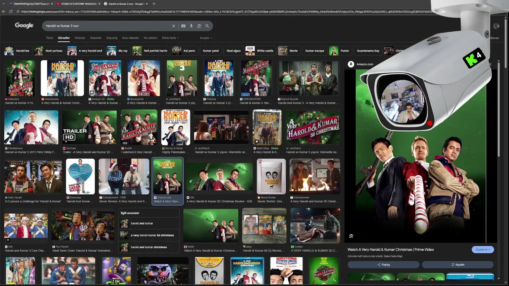Image resolution: width=509 pixels, height=286 pixels.
Task: Filter by the Kumar patel chip
Action: (211, 51)
